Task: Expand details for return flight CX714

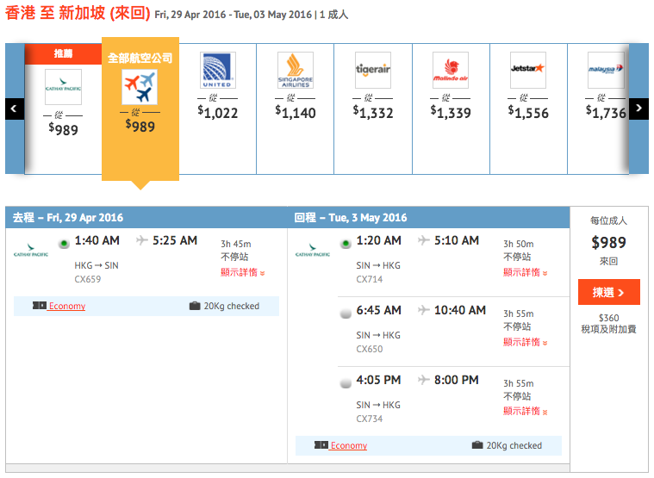Action: [525, 272]
